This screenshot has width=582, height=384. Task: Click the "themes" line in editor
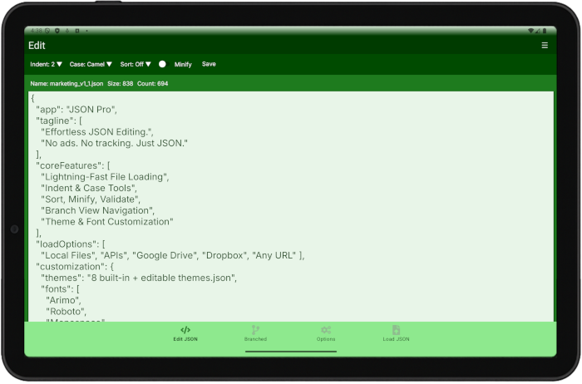coord(139,278)
